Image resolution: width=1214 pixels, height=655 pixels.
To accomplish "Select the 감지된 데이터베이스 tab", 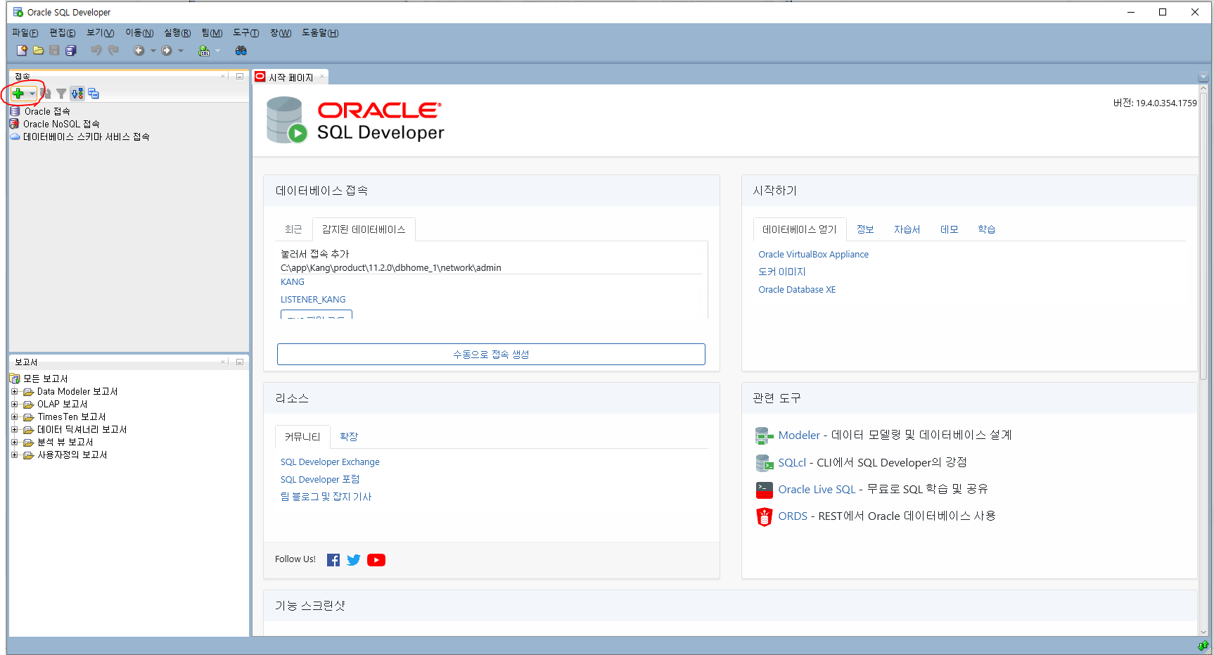I will 364,229.
